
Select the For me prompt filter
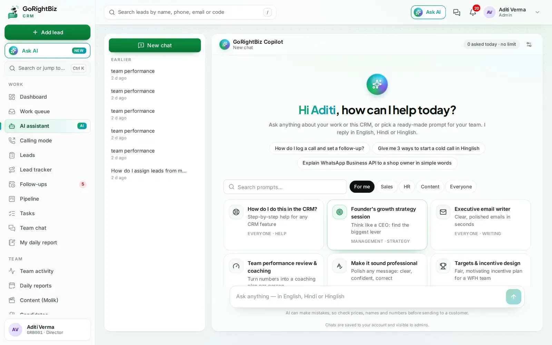click(x=362, y=187)
